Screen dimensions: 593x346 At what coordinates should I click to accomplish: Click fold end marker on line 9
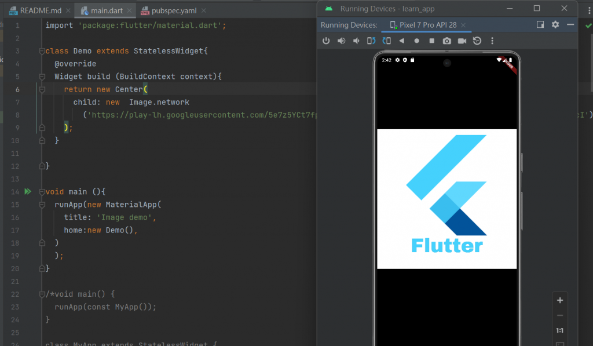(42, 128)
